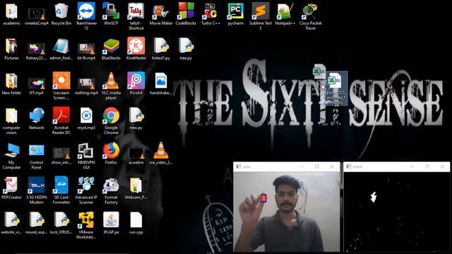Select the lock_VIRUS Python file
Image resolution: width=452 pixels, height=254 pixels.
[x=61, y=223]
